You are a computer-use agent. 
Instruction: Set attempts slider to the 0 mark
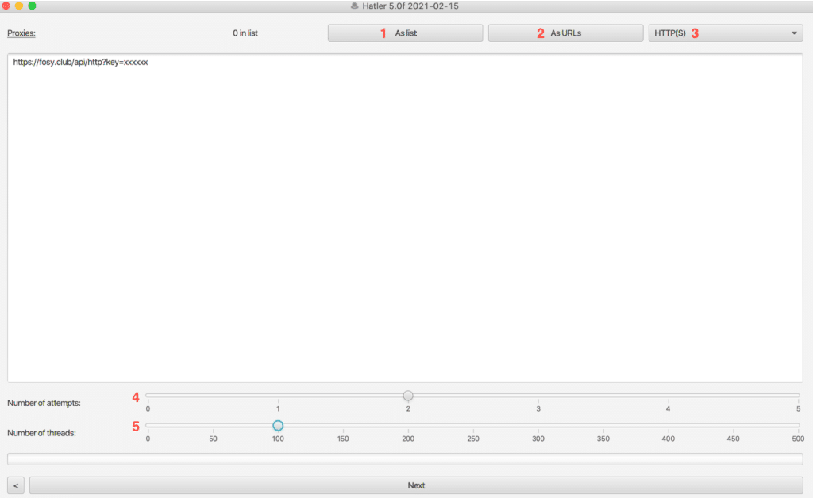pyautogui.click(x=148, y=395)
